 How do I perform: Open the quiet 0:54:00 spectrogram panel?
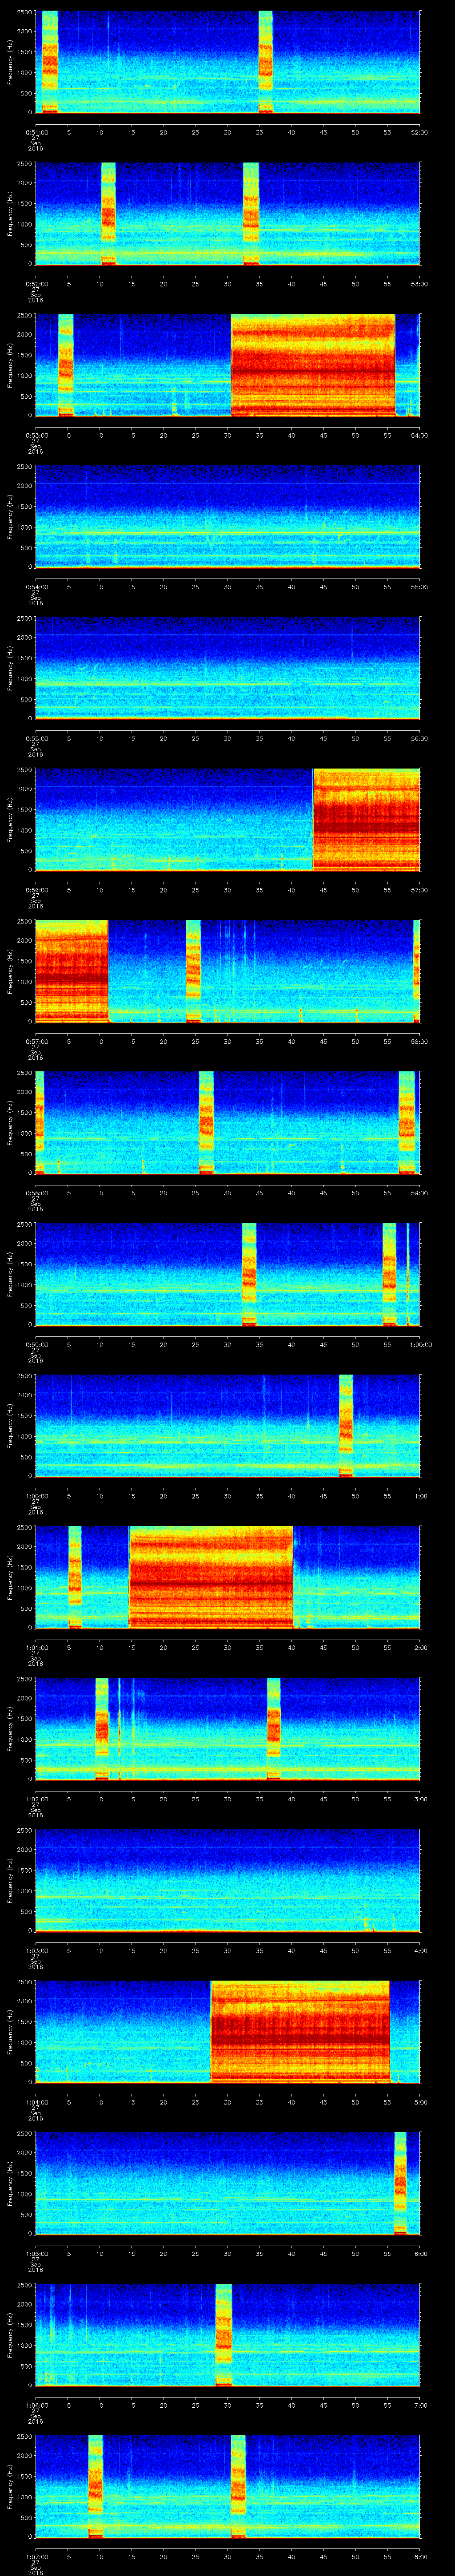point(227,516)
